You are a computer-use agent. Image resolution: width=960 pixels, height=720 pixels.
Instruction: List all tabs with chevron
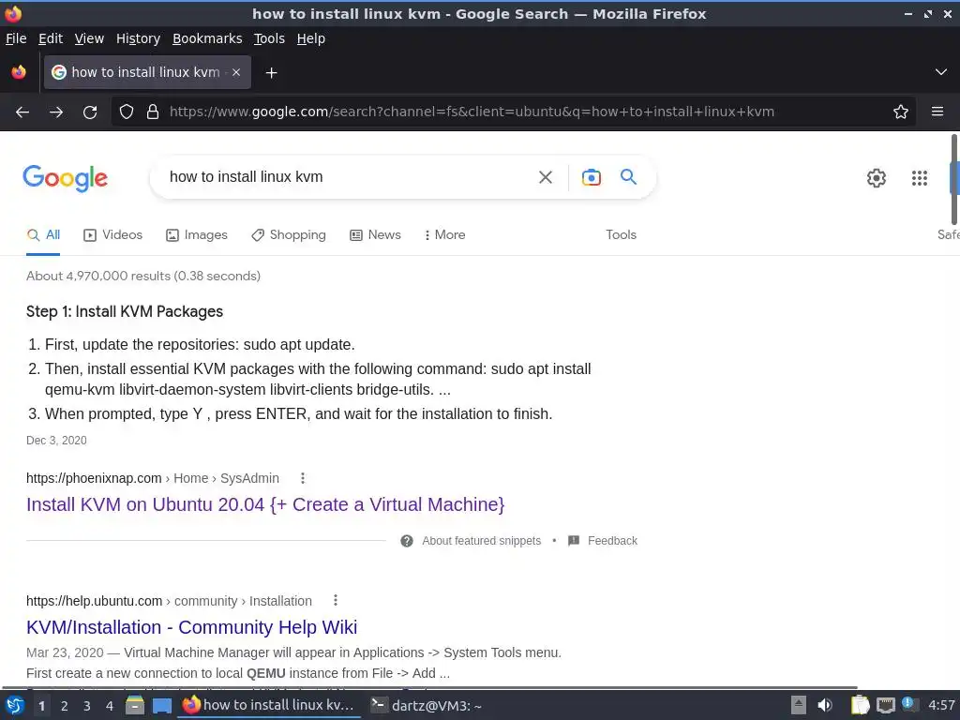tap(941, 72)
